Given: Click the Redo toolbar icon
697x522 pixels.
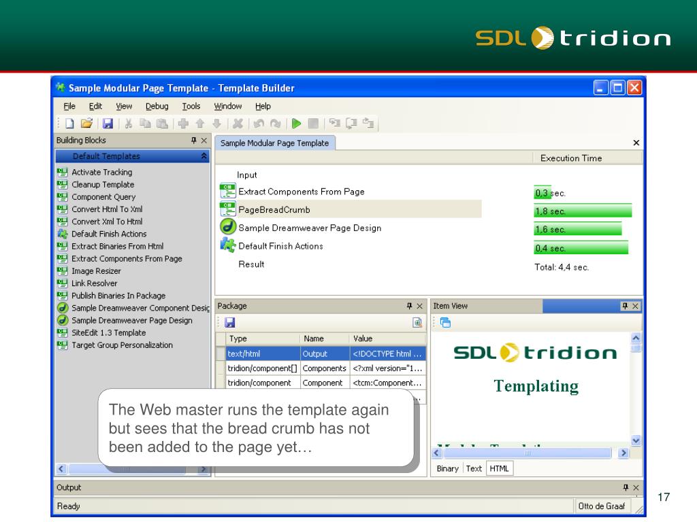Looking at the screenshot, I should click(276, 124).
